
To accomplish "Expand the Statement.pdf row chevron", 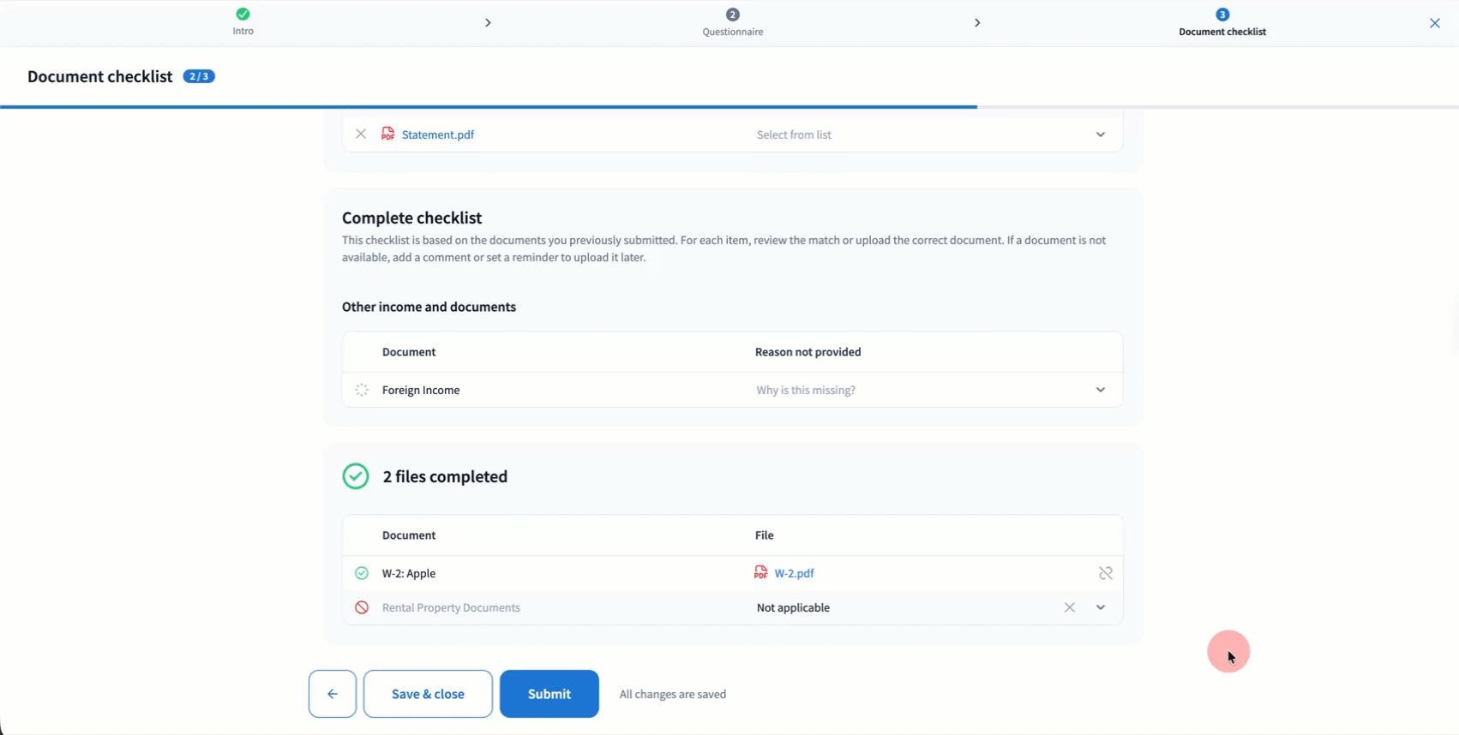I will click(x=1101, y=134).
